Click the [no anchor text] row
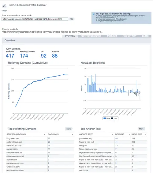This screenshot has width=153, height=173. pyautogui.click(x=113, y=138)
